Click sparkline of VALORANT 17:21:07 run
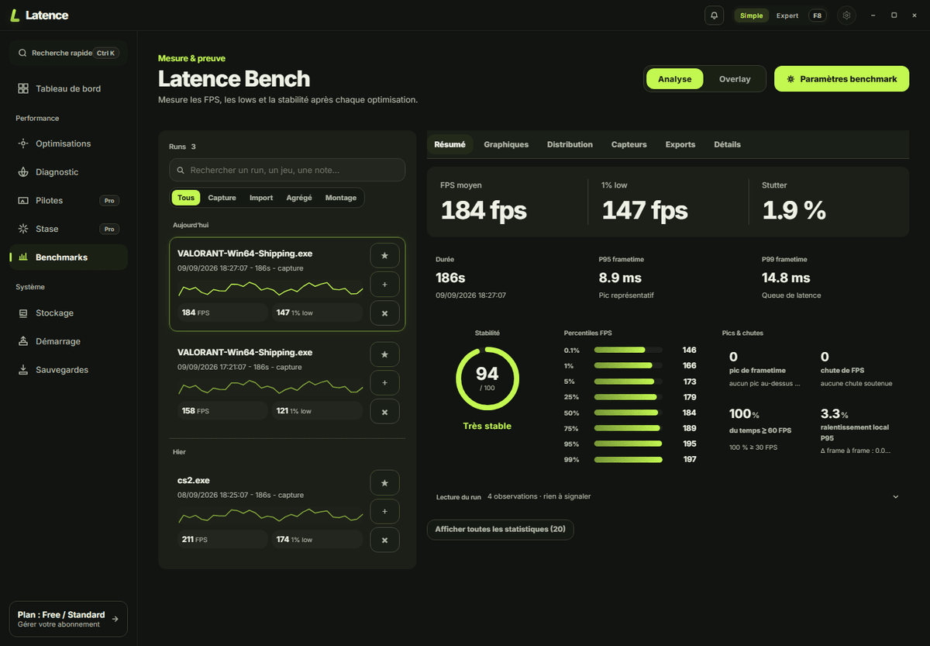 [270, 387]
